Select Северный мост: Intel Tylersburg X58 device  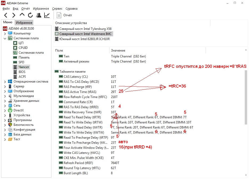pos(83,29)
